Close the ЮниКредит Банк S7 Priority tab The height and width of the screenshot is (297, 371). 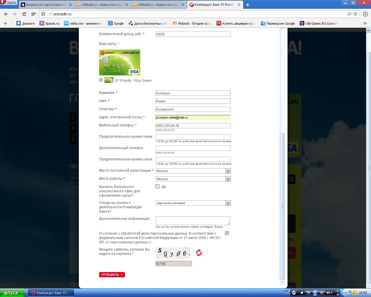click(x=239, y=5)
